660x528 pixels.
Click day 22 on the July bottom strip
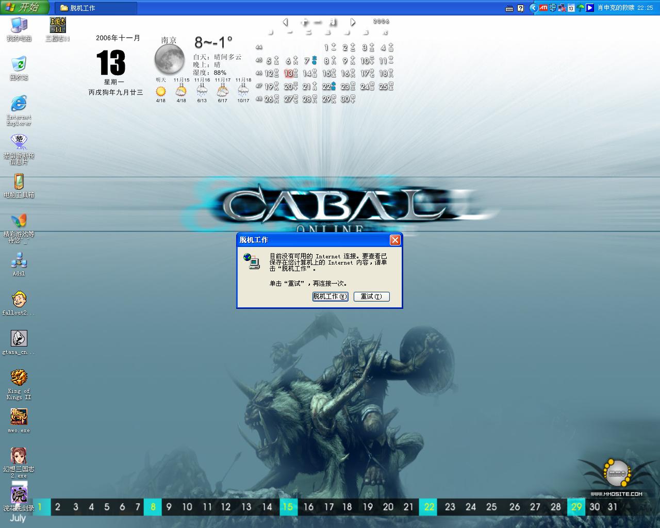[429, 507]
